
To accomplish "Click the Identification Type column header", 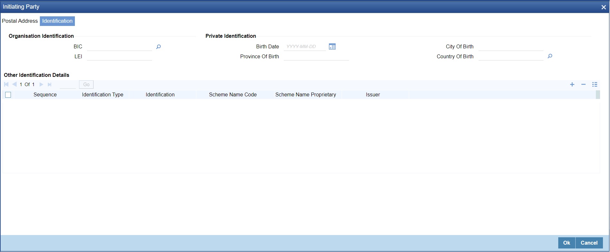I will (x=103, y=95).
